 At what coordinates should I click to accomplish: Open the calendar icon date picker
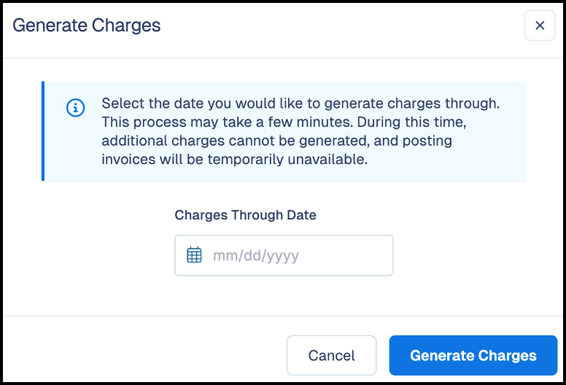(194, 255)
